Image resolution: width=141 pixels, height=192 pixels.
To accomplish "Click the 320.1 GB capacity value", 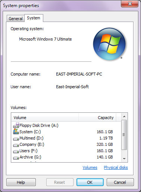I will 105,144.
